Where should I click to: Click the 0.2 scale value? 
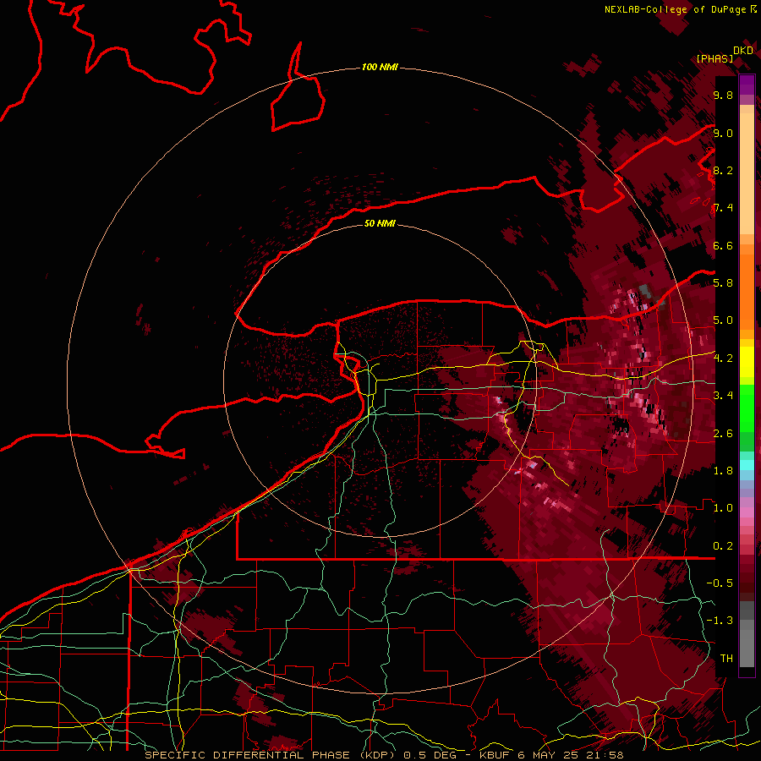(723, 546)
